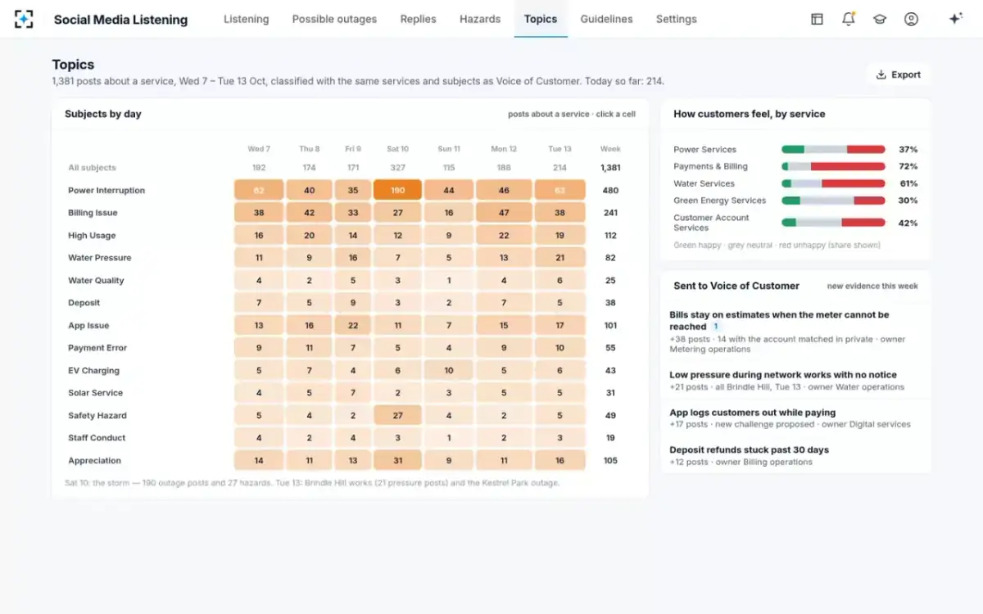Open the user profile icon
983x614 pixels.
(x=911, y=19)
